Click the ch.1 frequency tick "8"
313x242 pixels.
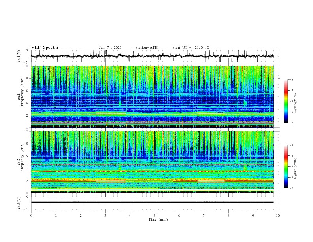28,78
